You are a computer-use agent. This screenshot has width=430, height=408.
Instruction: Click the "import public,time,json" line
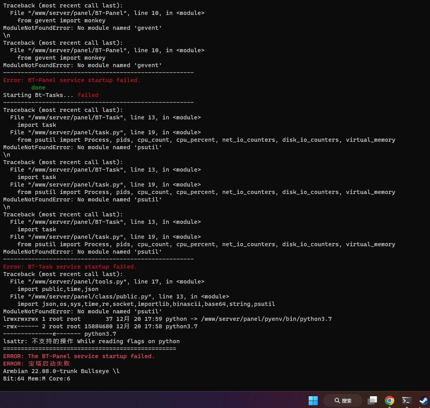[x=58, y=289]
